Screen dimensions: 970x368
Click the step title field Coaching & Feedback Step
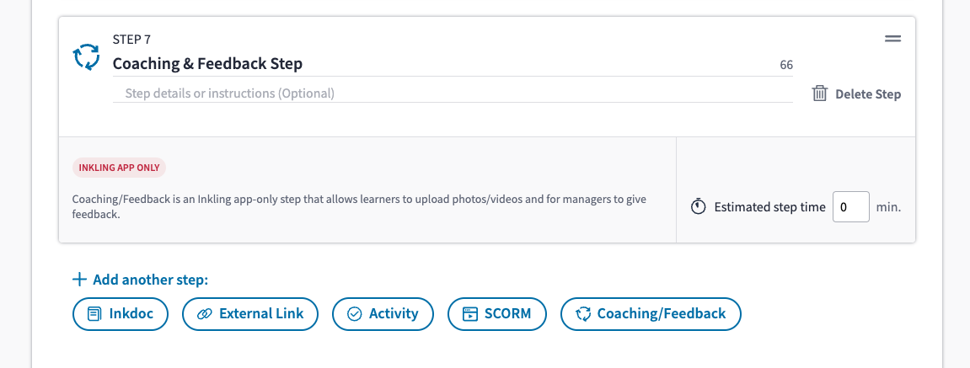(x=453, y=64)
